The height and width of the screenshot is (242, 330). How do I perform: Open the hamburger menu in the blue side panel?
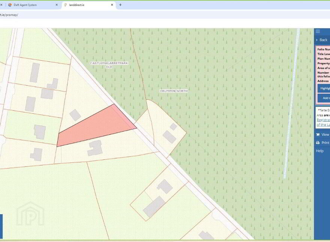[x=318, y=32]
